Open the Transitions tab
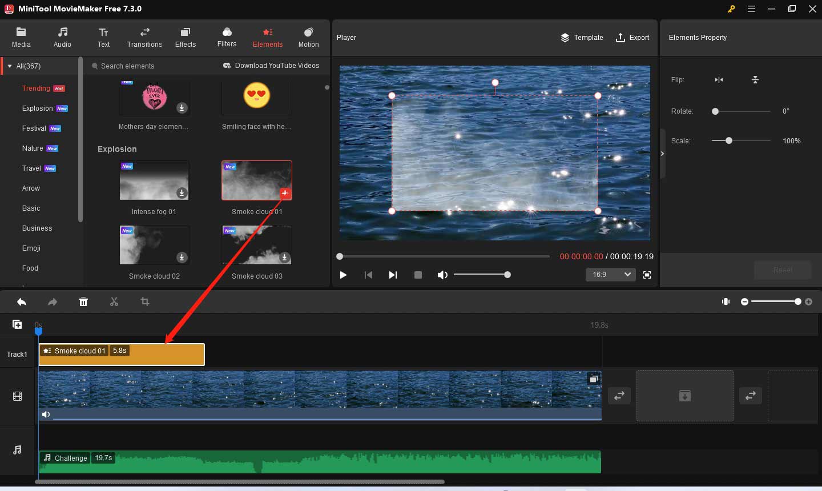Viewport: 822px width, 491px height. click(x=144, y=38)
